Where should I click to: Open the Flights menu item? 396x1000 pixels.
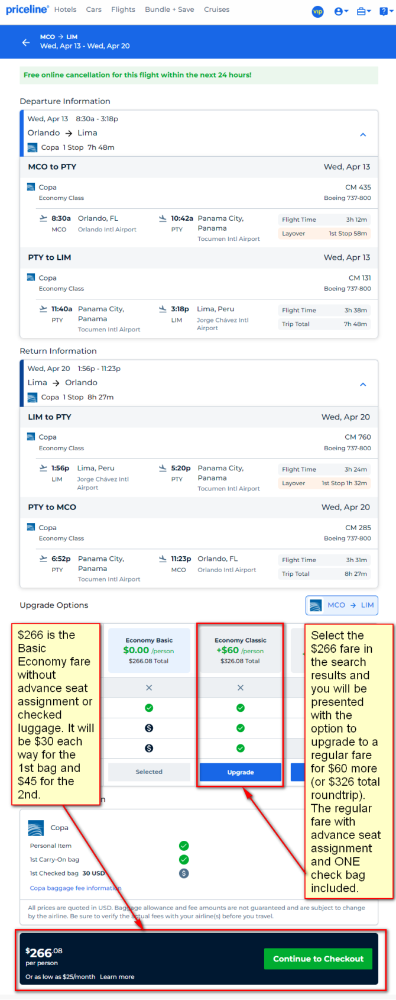[x=123, y=9]
